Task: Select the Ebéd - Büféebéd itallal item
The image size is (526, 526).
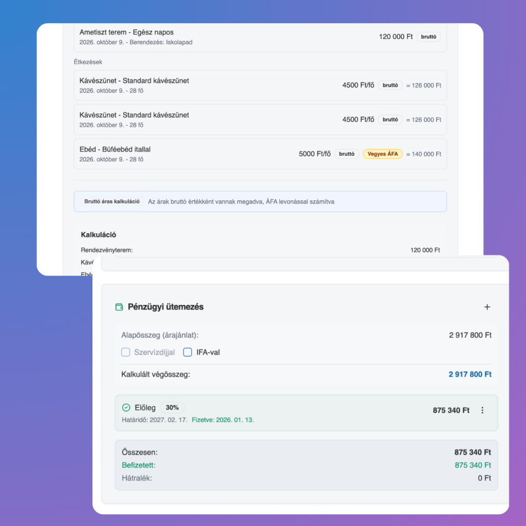Action: coord(115,149)
